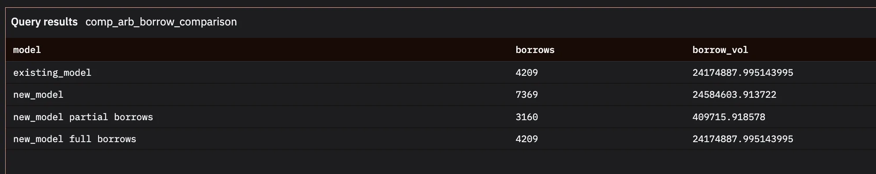Select the new_model row label

point(38,95)
